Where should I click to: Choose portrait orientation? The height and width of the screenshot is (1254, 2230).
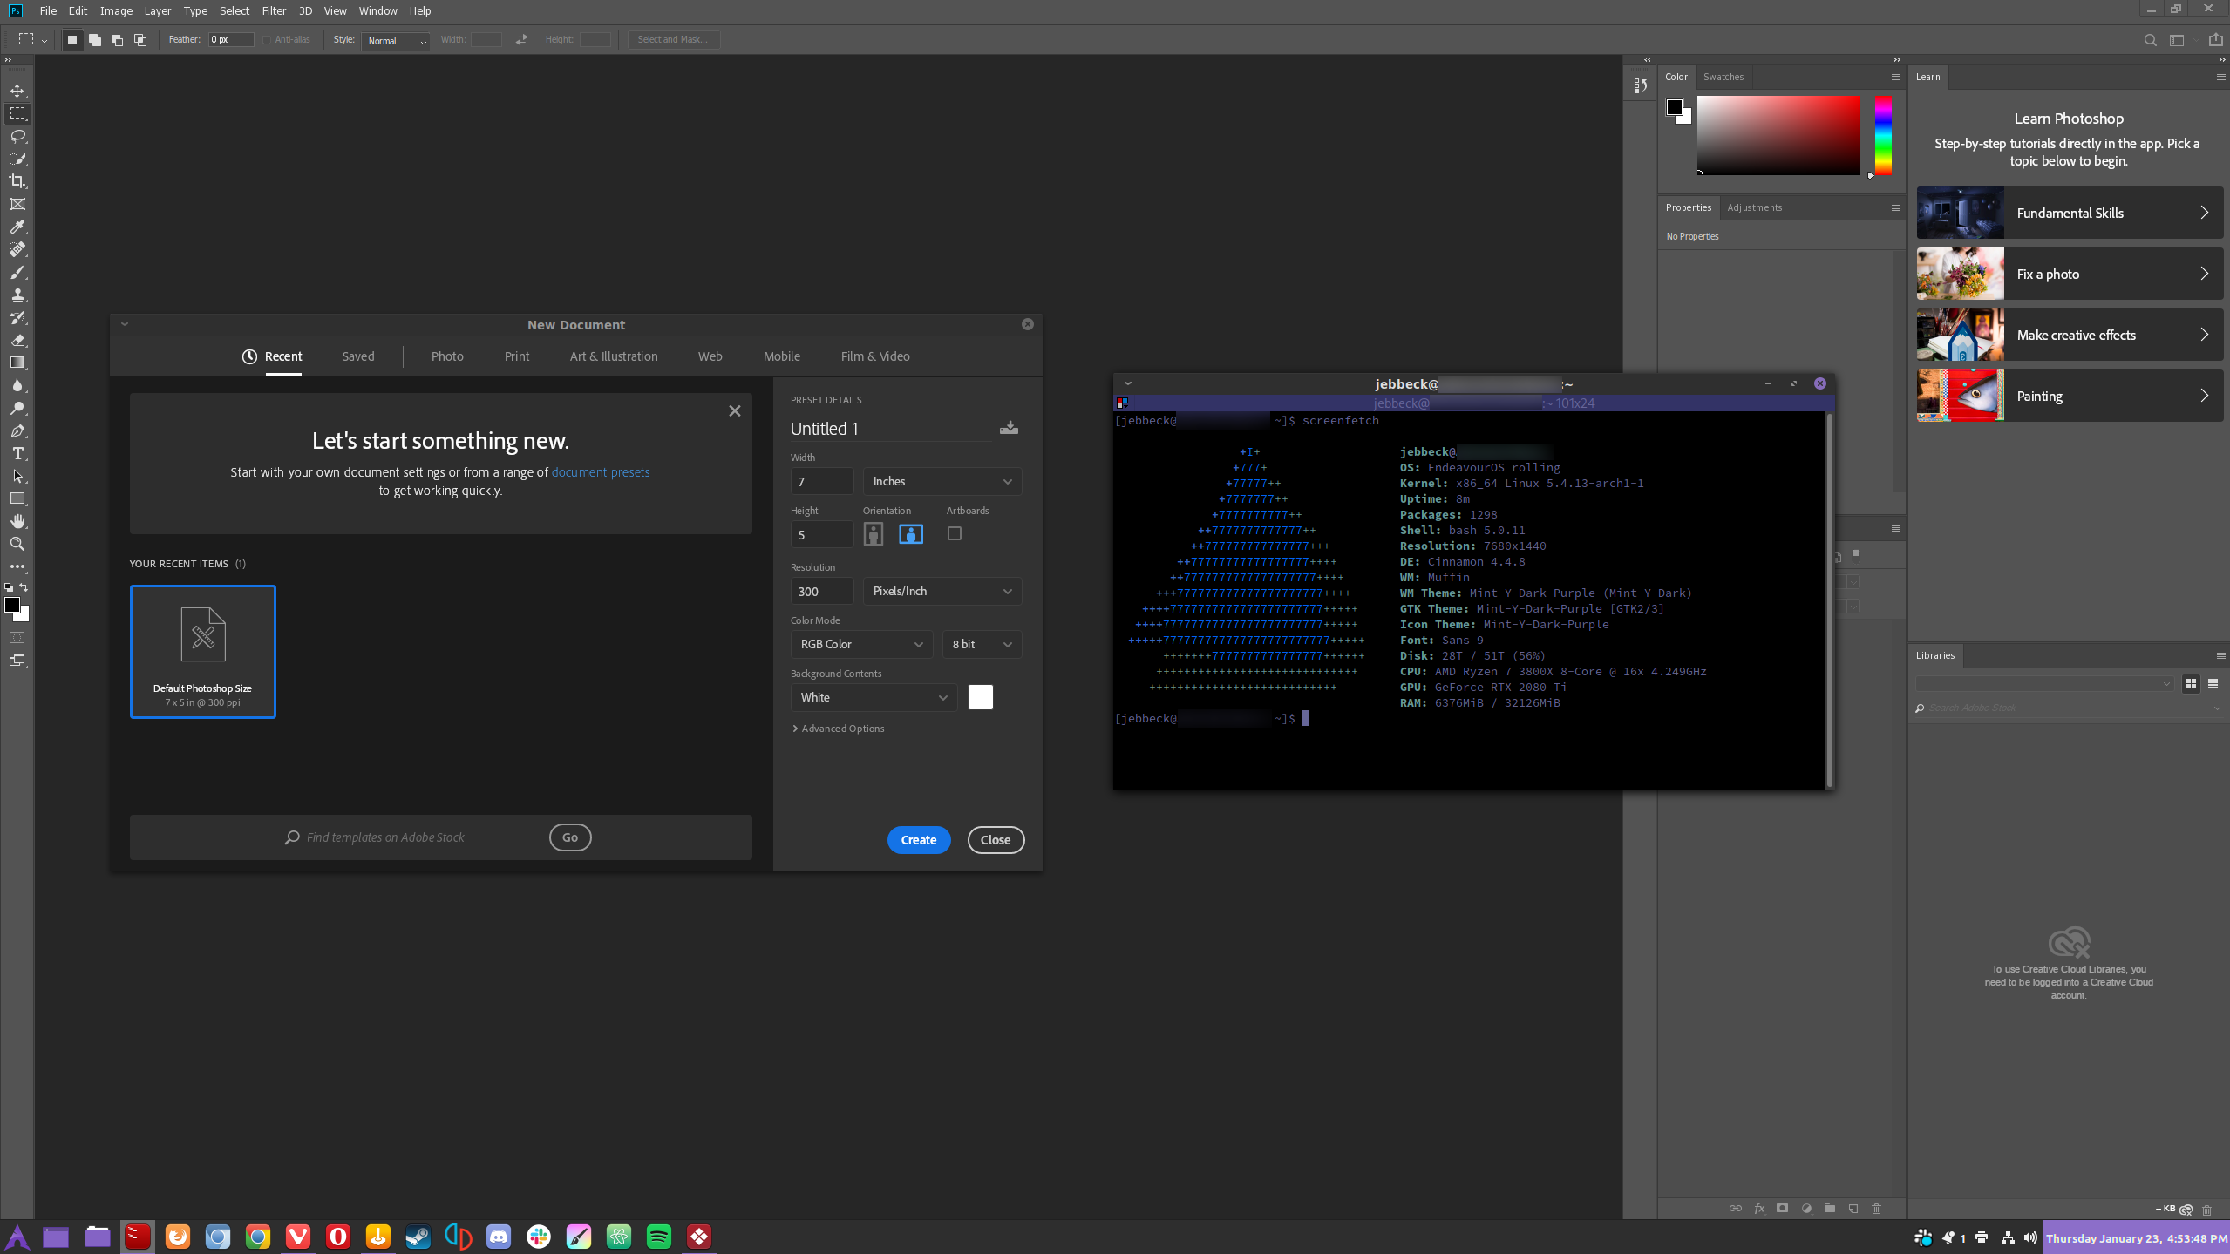(874, 534)
